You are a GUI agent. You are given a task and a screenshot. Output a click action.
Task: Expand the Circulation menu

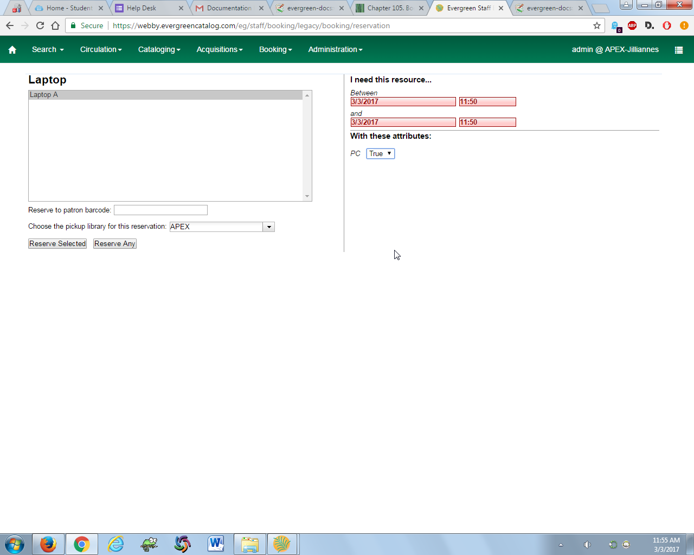click(x=101, y=49)
